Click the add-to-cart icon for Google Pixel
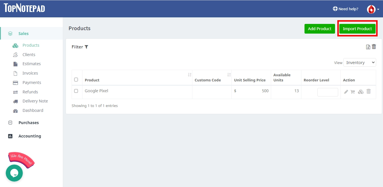 [x=353, y=92]
